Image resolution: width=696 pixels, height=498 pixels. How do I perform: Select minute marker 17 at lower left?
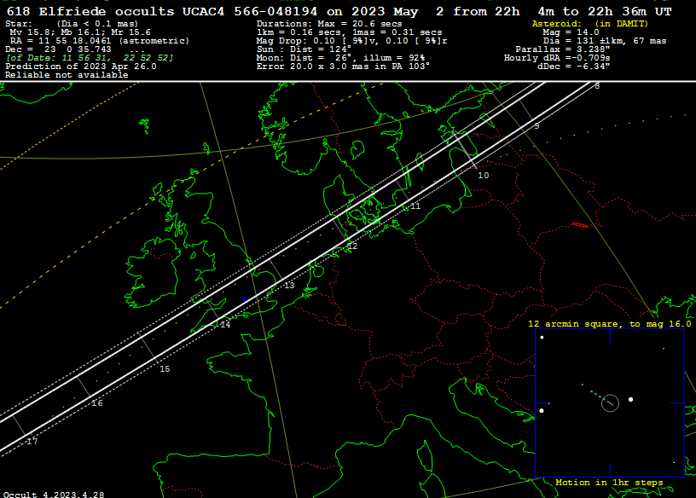coord(32,442)
